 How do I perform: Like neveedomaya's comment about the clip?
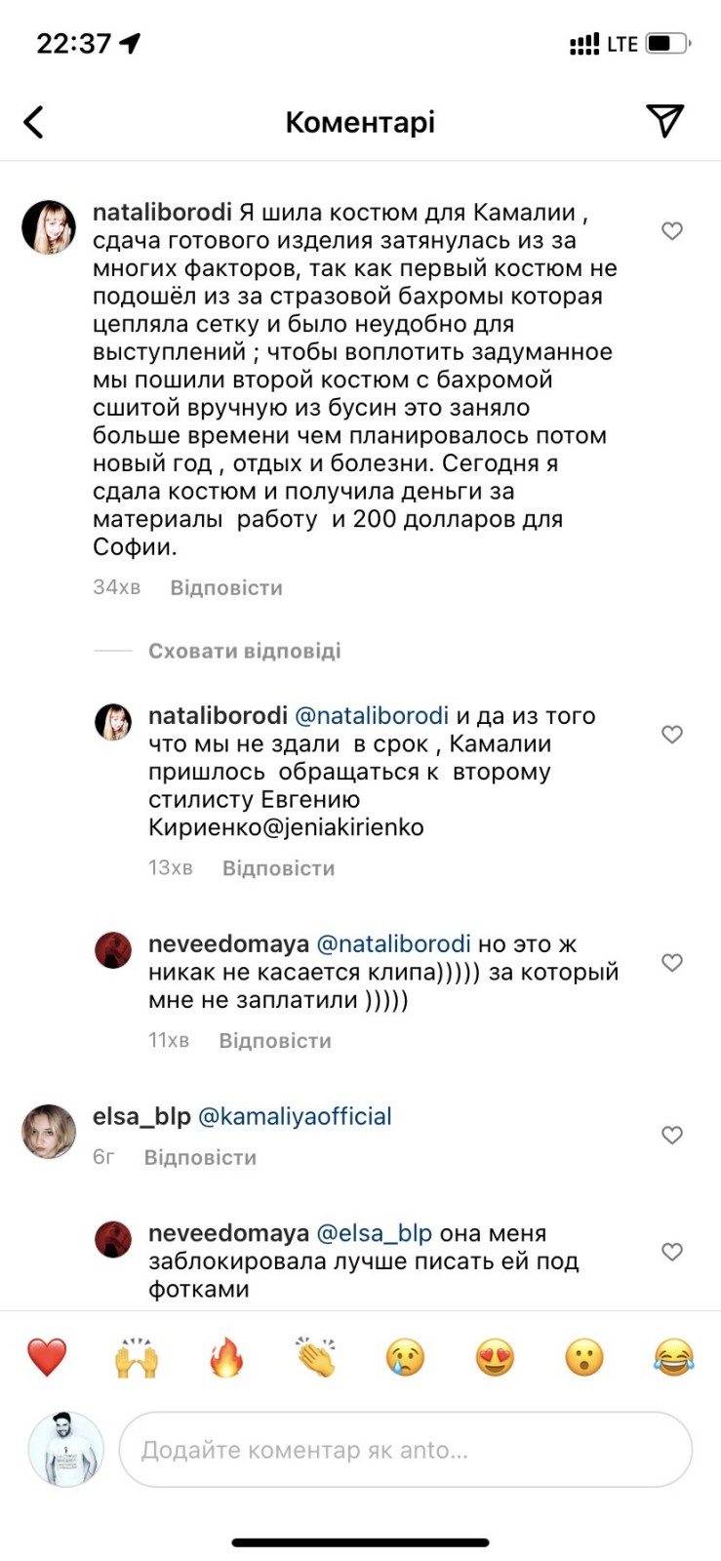[x=671, y=962]
